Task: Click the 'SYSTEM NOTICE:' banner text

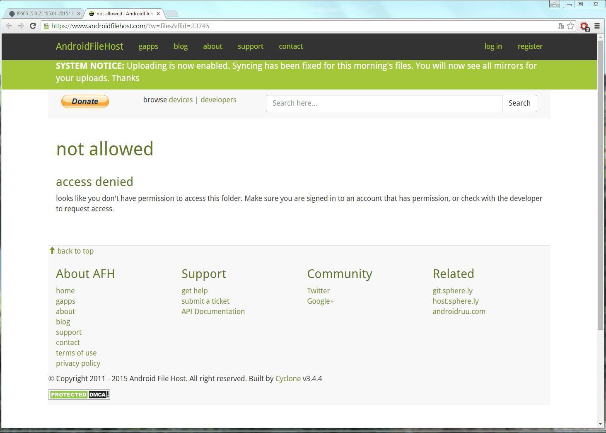Action: (x=90, y=66)
